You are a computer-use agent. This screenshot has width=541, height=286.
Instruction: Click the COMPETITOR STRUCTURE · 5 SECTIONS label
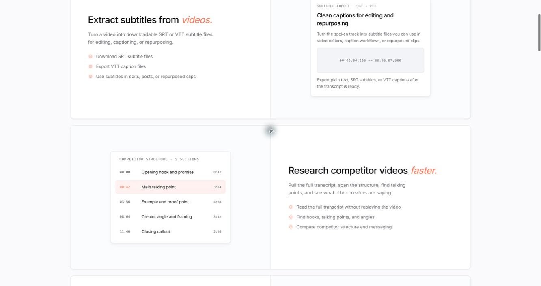click(x=159, y=159)
